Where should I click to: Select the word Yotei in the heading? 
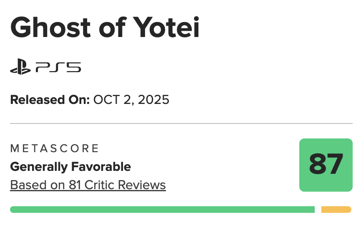point(166,27)
